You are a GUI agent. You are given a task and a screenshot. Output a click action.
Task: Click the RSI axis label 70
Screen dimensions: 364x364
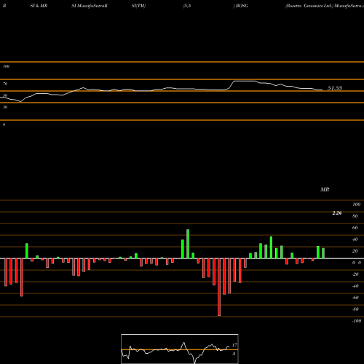(x=5, y=84)
